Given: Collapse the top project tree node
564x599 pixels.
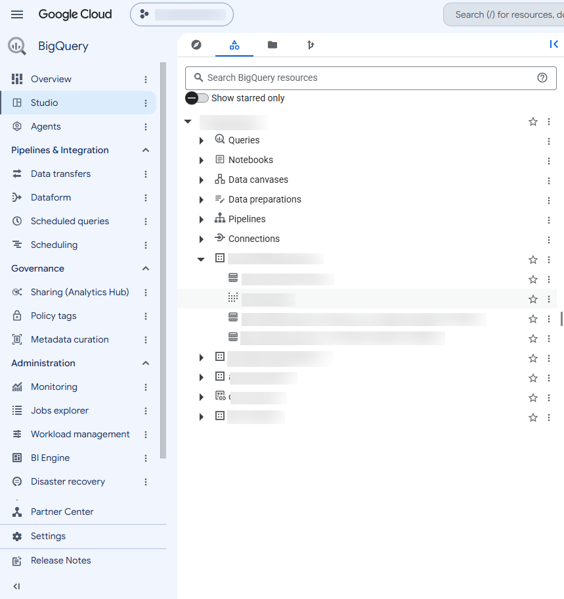Looking at the screenshot, I should point(188,122).
